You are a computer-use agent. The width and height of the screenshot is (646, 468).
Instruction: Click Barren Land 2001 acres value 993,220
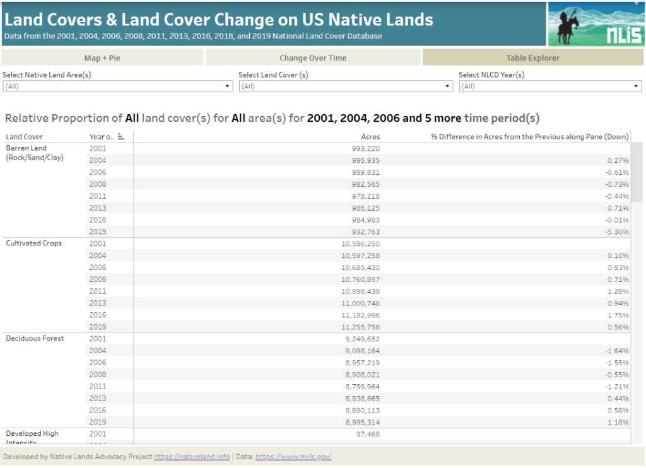(x=366, y=149)
